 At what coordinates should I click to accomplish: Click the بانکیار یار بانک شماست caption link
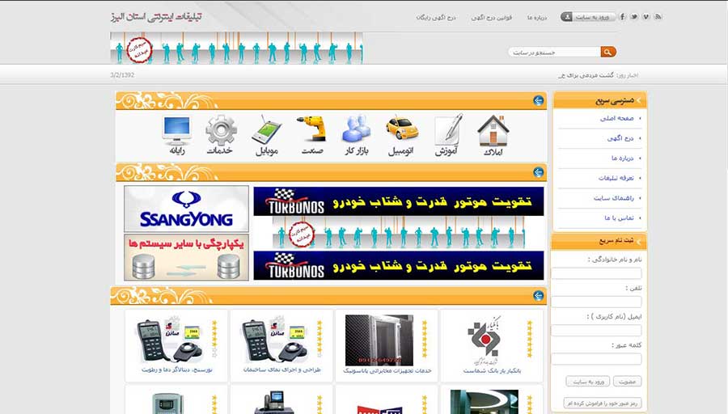[492, 371]
